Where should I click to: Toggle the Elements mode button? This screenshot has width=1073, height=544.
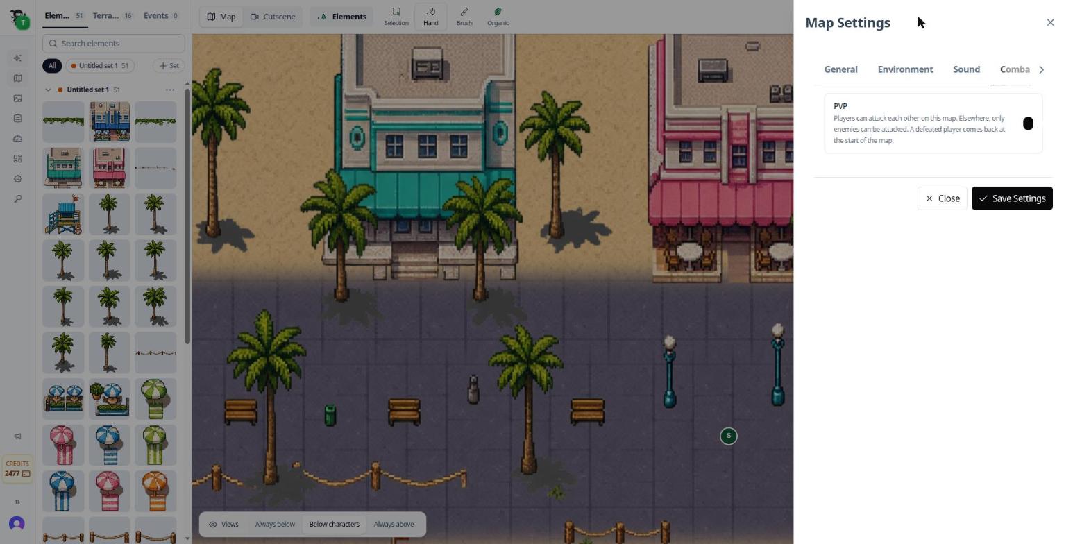point(341,17)
